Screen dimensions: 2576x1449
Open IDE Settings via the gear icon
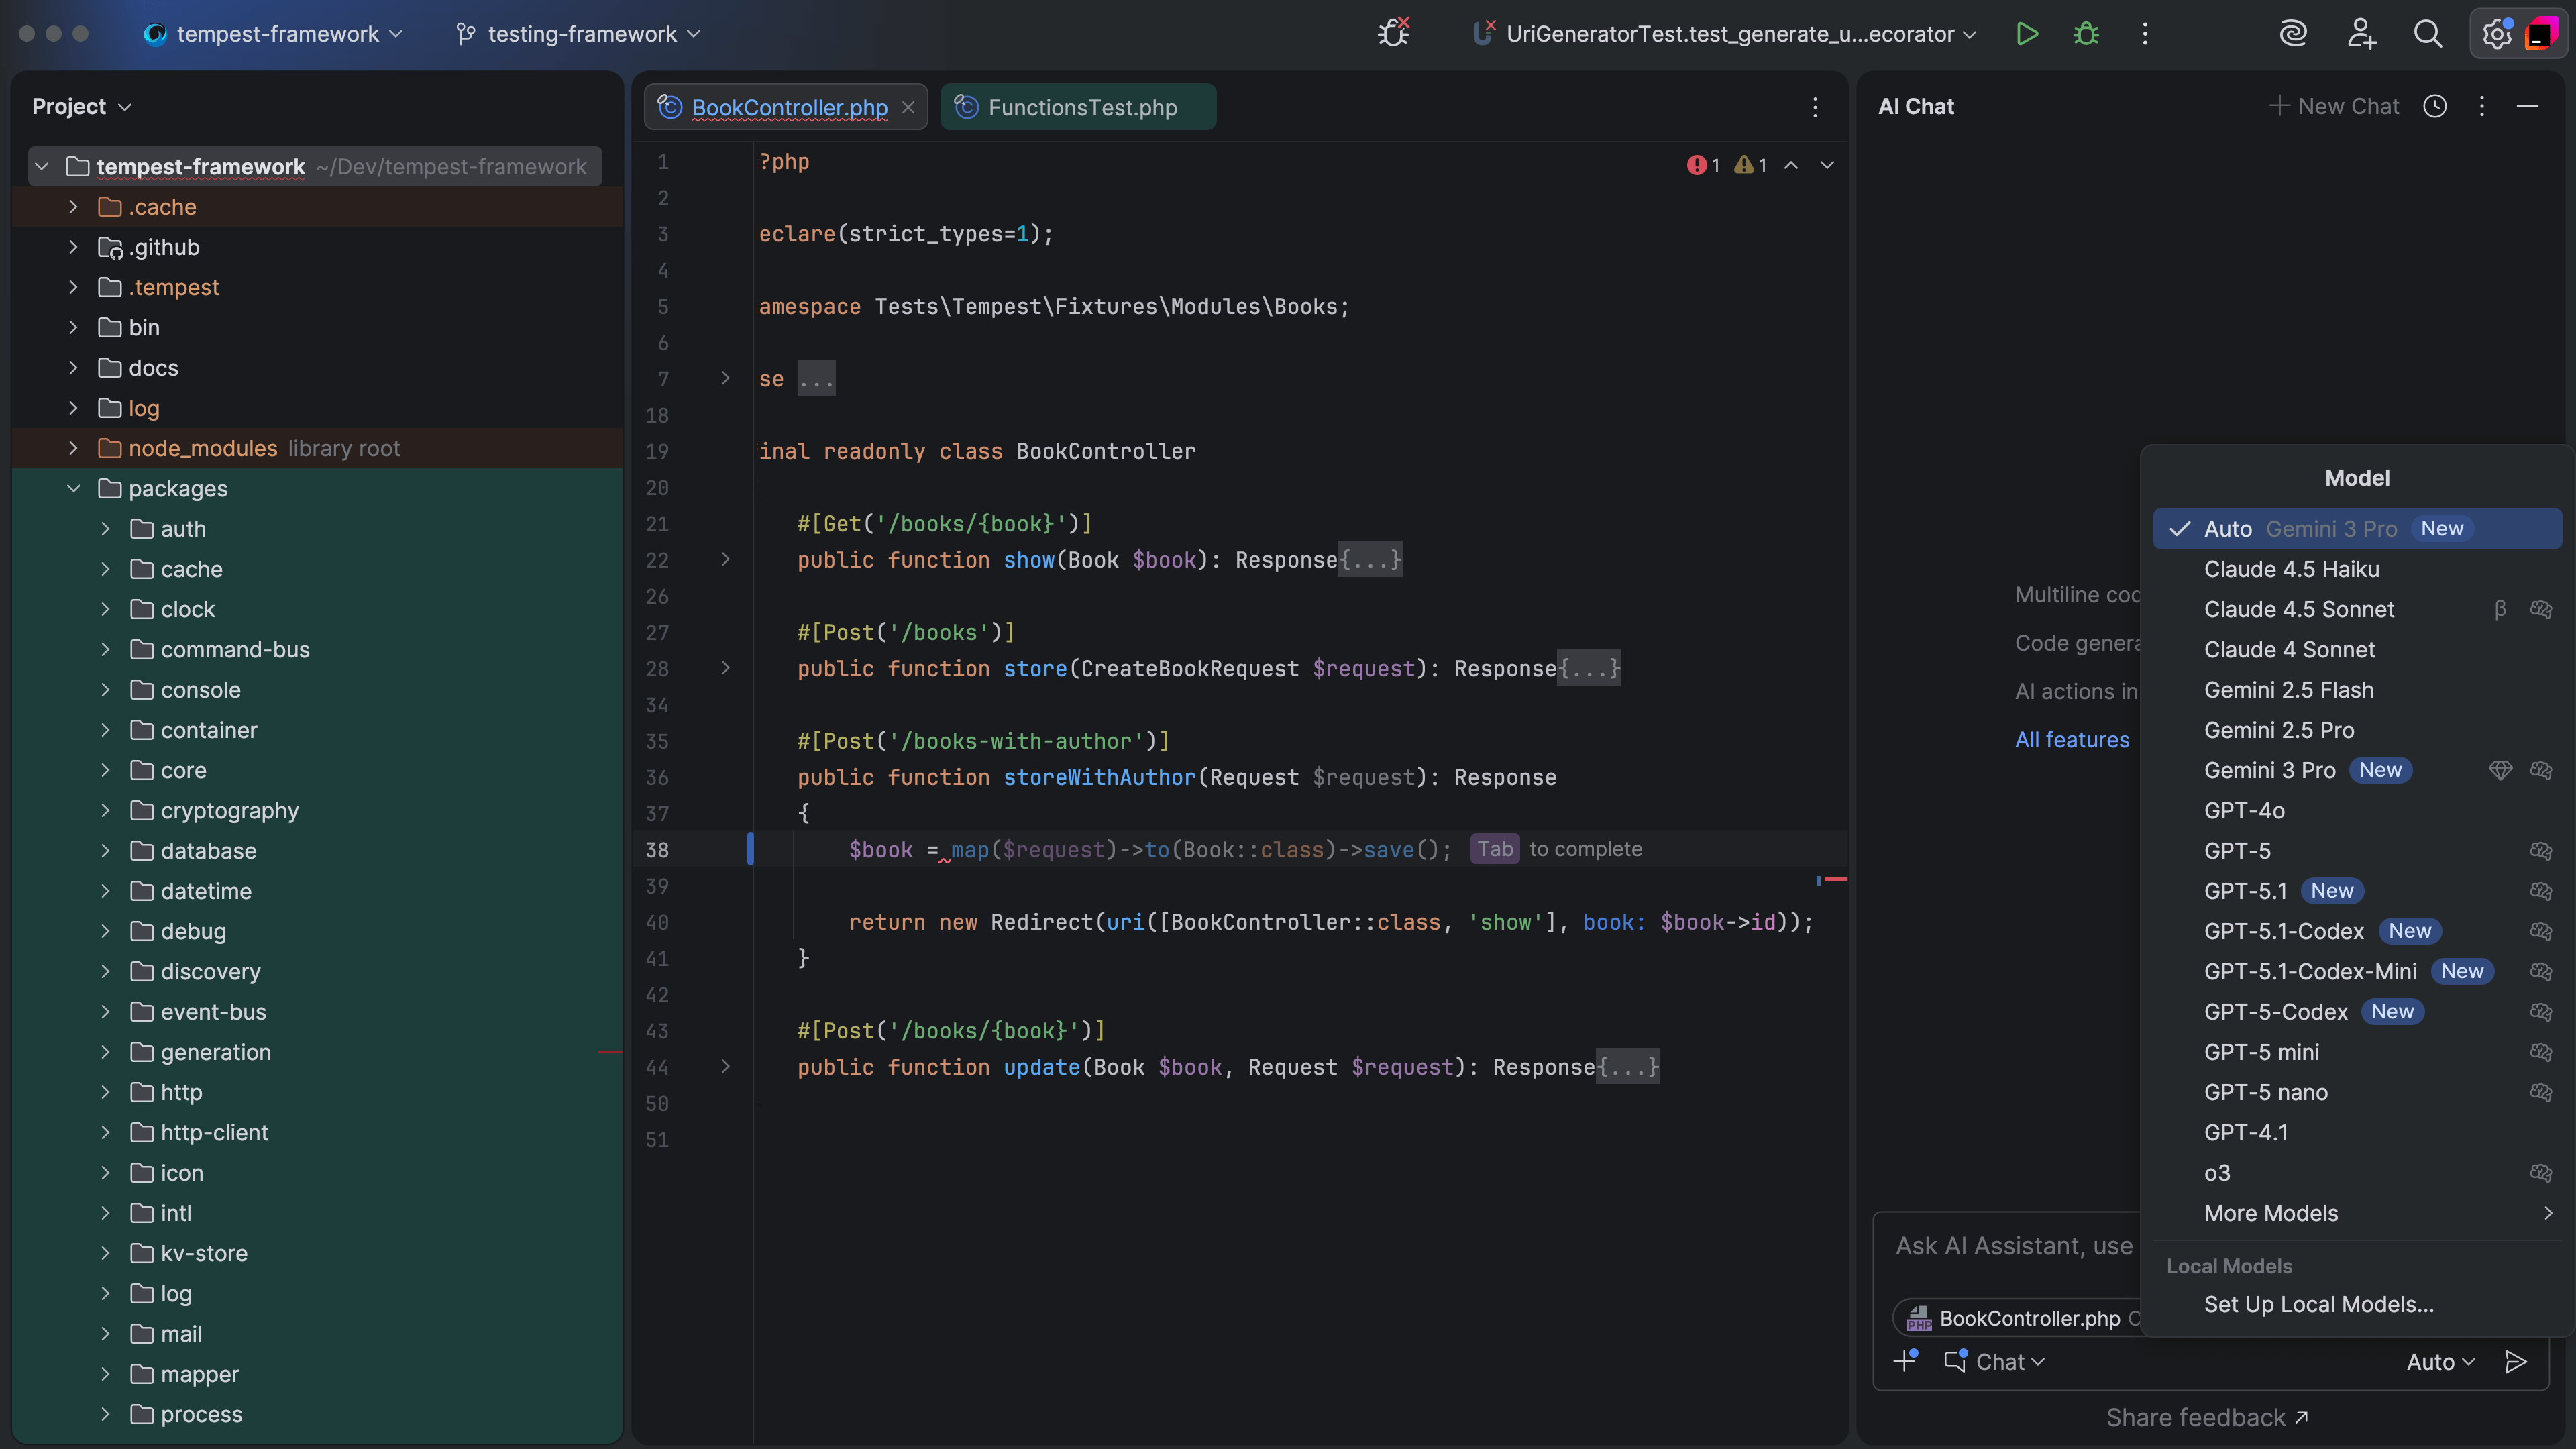pyautogui.click(x=2496, y=33)
